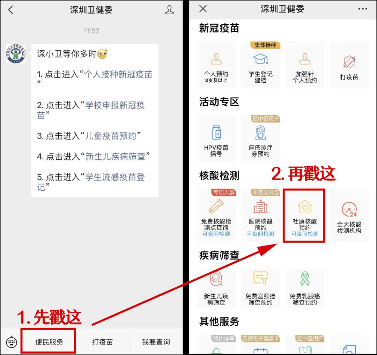Switch to keyboard input icon
This screenshot has width=377, height=355.
pos(12,342)
